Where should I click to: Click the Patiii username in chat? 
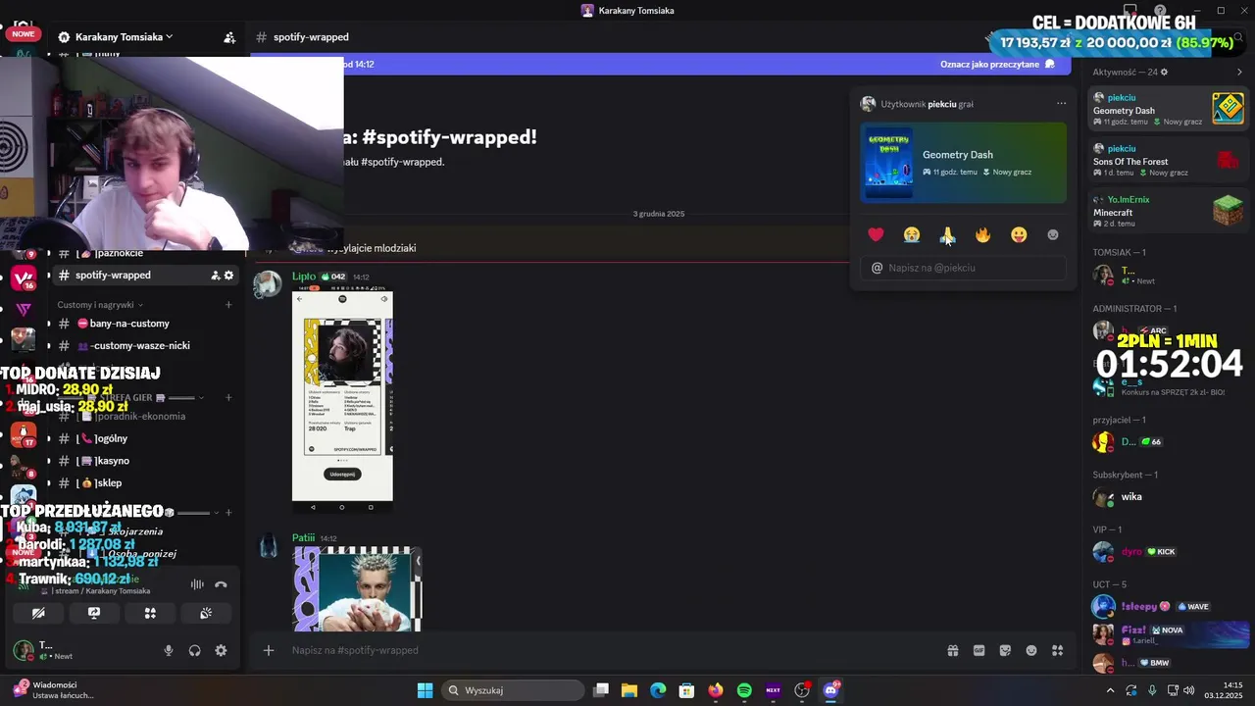pyautogui.click(x=303, y=537)
